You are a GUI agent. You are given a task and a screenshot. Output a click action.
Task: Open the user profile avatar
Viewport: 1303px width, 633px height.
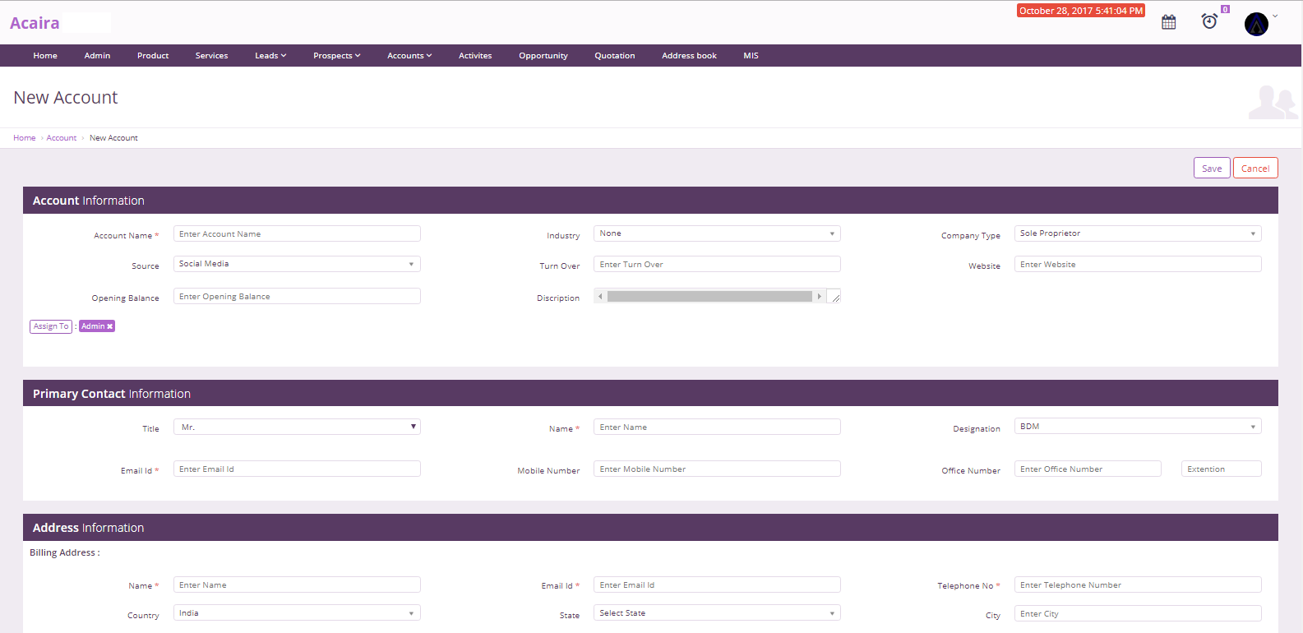click(1256, 24)
